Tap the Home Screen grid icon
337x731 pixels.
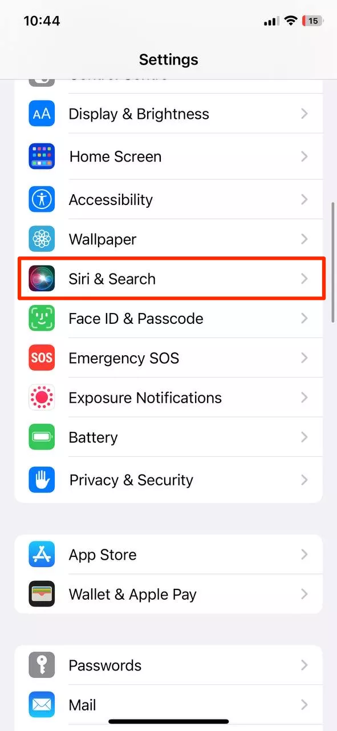[42, 156]
